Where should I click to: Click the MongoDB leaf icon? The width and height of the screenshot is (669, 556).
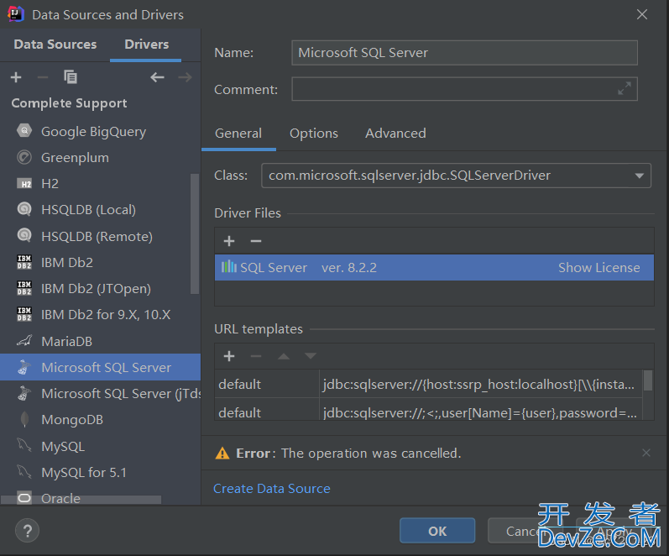pyautogui.click(x=24, y=419)
